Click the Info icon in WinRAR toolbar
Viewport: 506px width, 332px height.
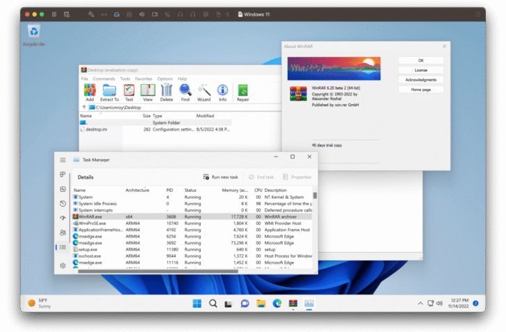[x=222, y=92]
